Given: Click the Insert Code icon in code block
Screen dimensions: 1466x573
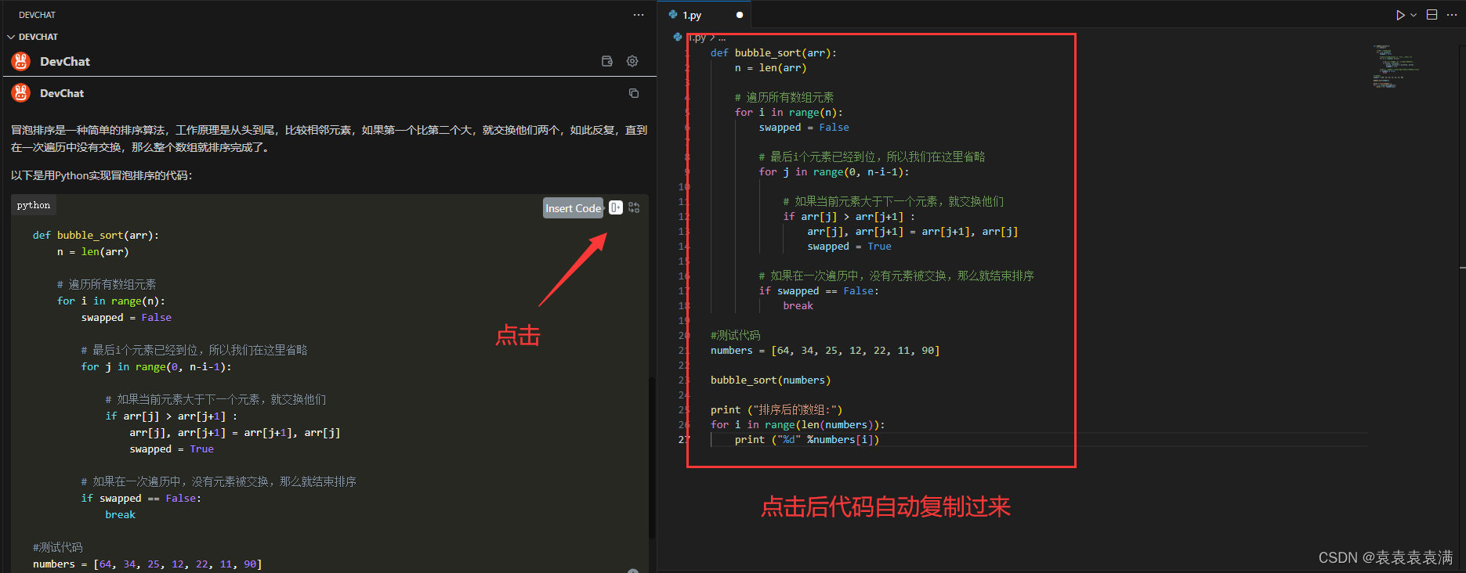Looking at the screenshot, I should (x=616, y=207).
